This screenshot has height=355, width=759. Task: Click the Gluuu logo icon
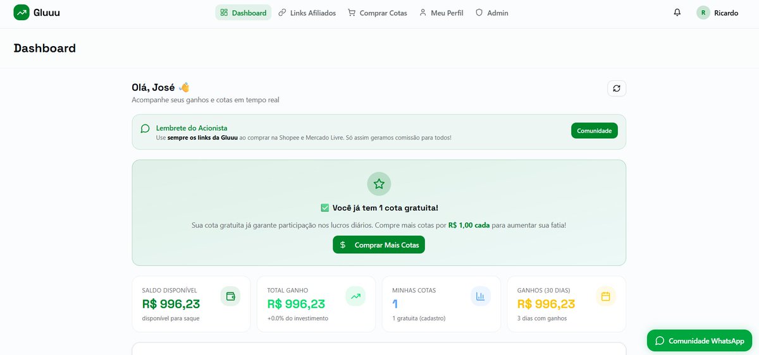click(x=22, y=12)
